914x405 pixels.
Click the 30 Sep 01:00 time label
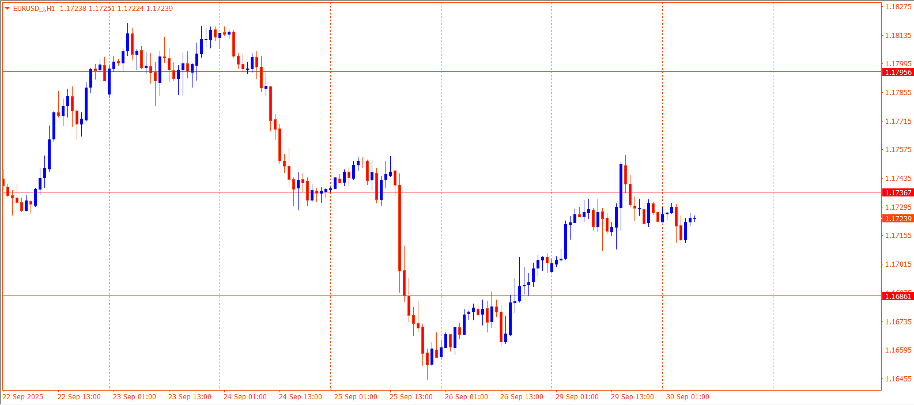tap(688, 397)
